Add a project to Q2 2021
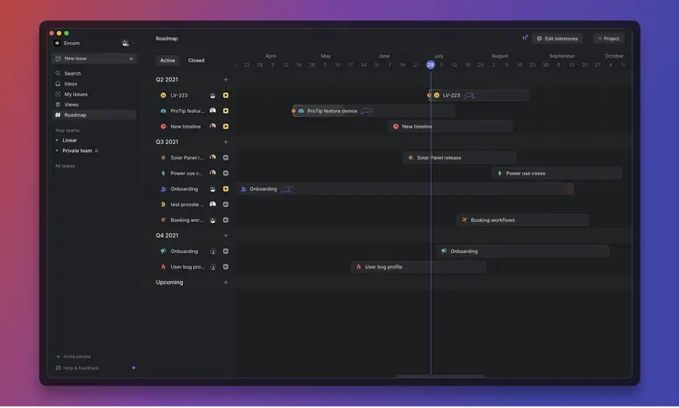679x408 pixels. tap(226, 79)
